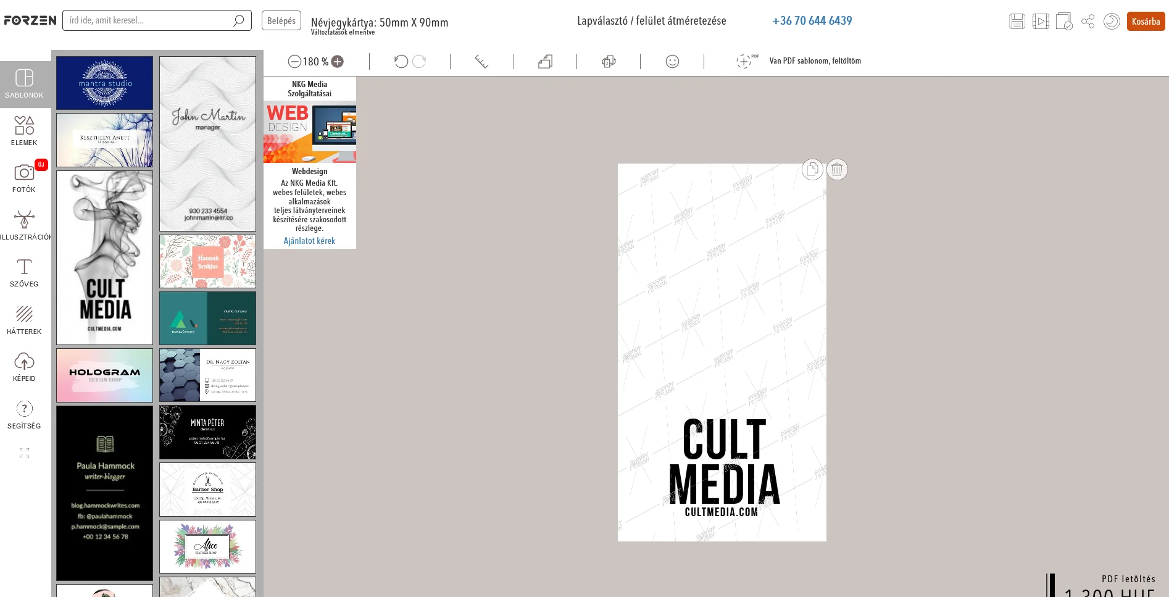Image resolution: width=1169 pixels, height=597 pixels.
Task: Select the Minta Péter black template
Action: [x=207, y=432]
